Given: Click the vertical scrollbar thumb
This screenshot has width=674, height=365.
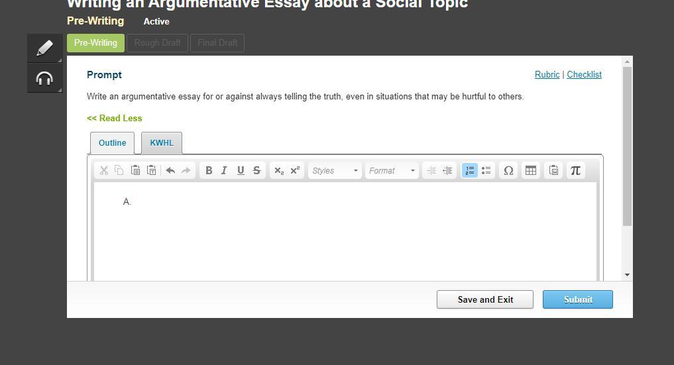Looking at the screenshot, I should (627, 146).
